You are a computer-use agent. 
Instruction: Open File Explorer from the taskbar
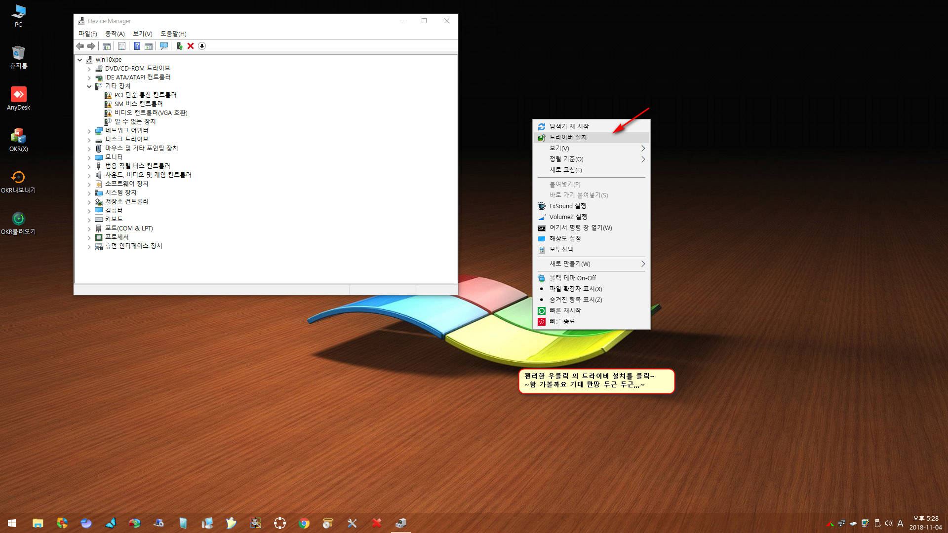(38, 523)
